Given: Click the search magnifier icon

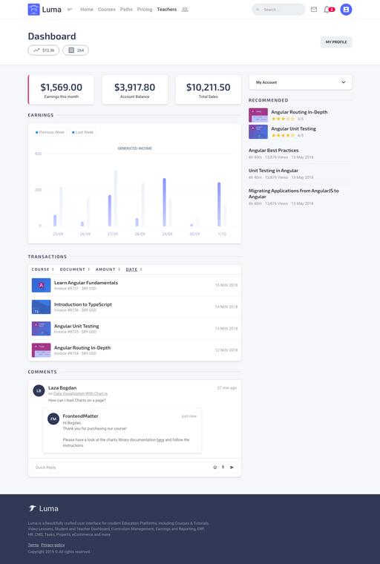Looking at the screenshot, I should 258,10.
